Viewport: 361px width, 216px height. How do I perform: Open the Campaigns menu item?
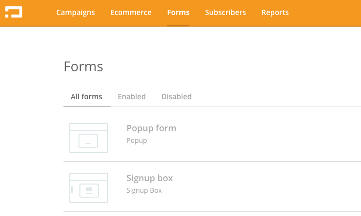click(76, 13)
